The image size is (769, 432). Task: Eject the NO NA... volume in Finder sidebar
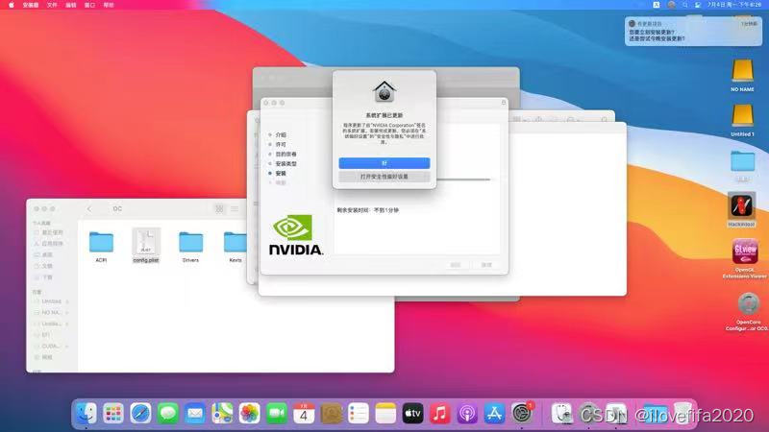point(67,313)
